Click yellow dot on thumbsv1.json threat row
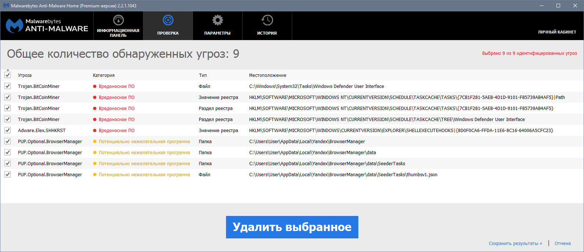The image size is (584, 252). pos(95,175)
